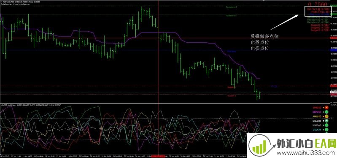The height and width of the screenshot is (158, 337).
Task: Click the MID.Line up-arrow signal icon
Action: coord(326,121)
